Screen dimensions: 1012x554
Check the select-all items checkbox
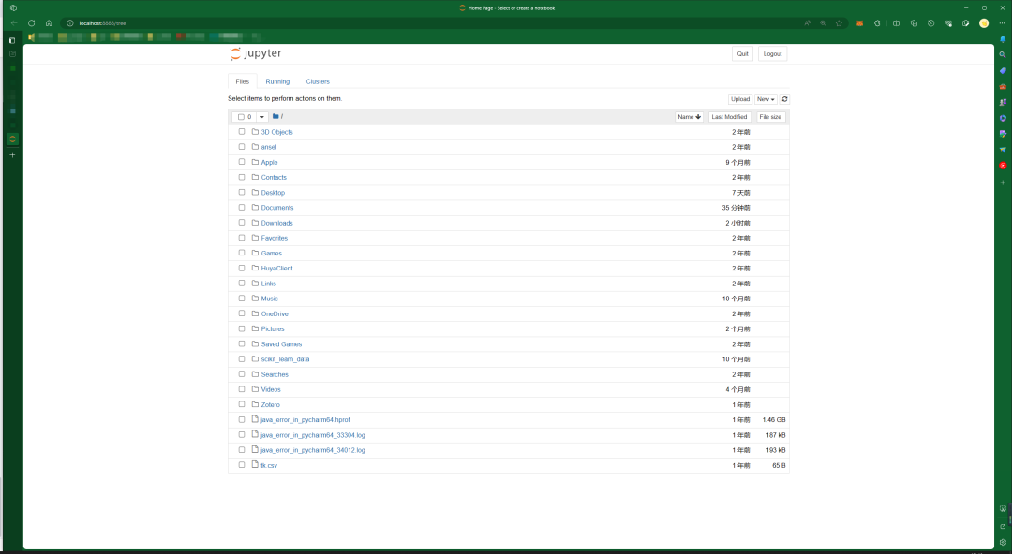coord(241,117)
